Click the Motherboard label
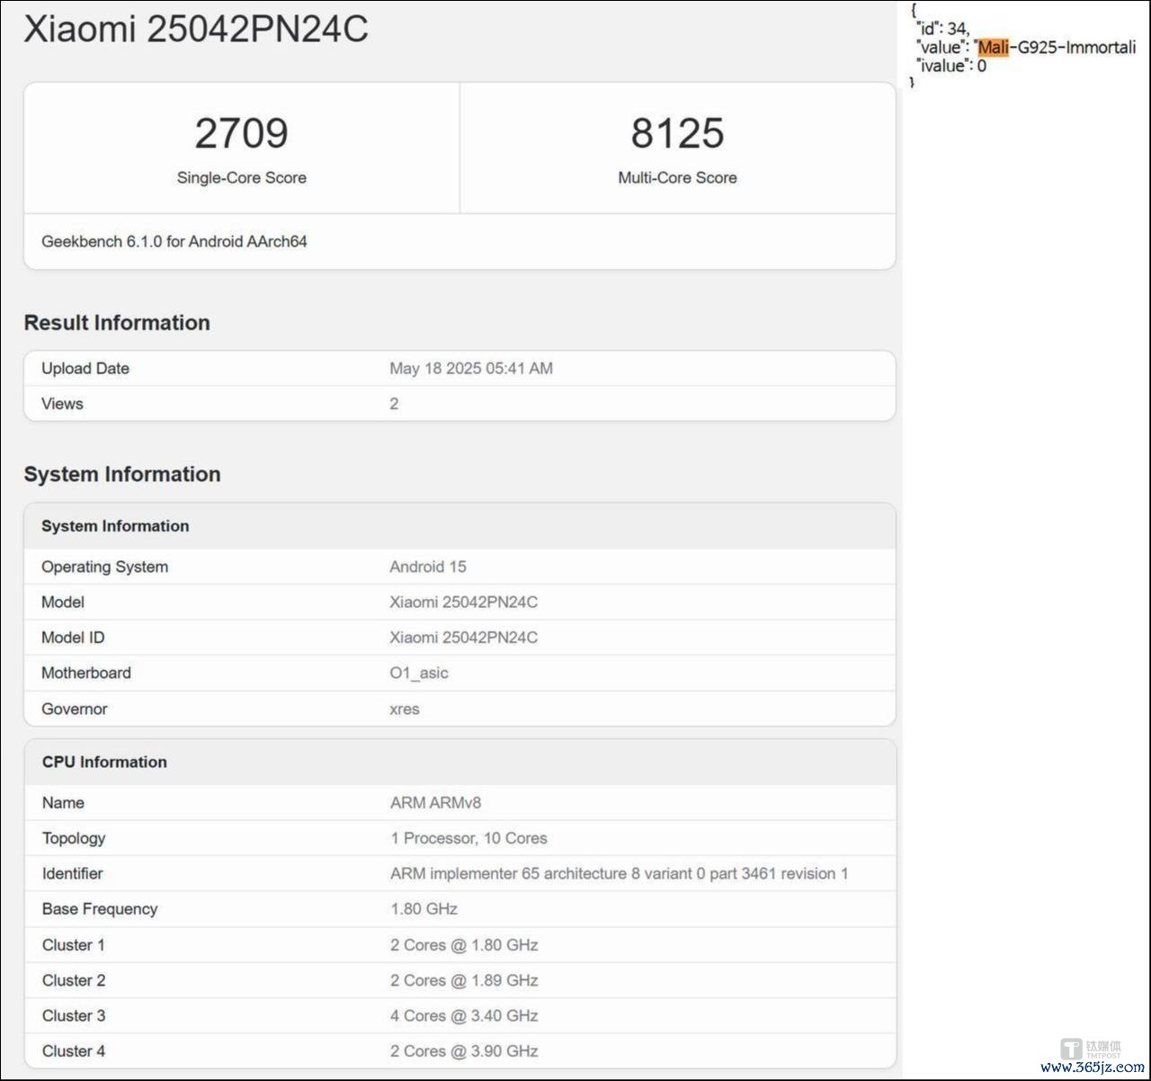 click(x=86, y=673)
